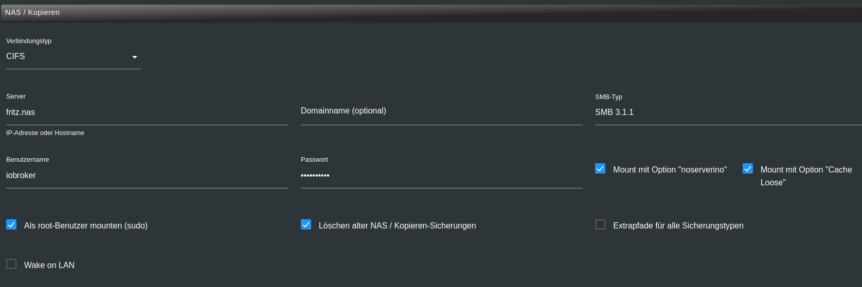This screenshot has width=862, height=287.
Task: Click the Server field containing fritz.nas
Action: point(147,112)
